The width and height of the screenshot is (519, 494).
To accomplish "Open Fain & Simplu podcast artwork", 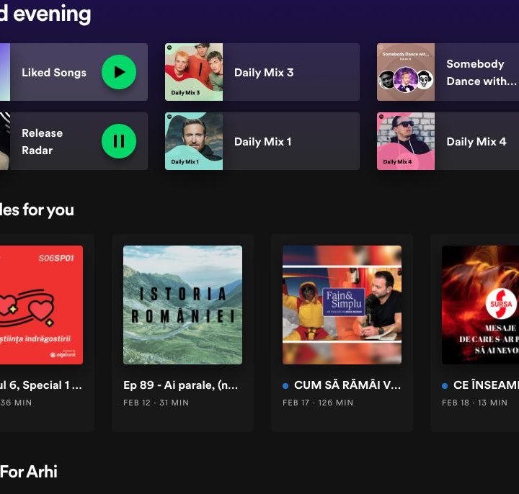I will (342, 305).
